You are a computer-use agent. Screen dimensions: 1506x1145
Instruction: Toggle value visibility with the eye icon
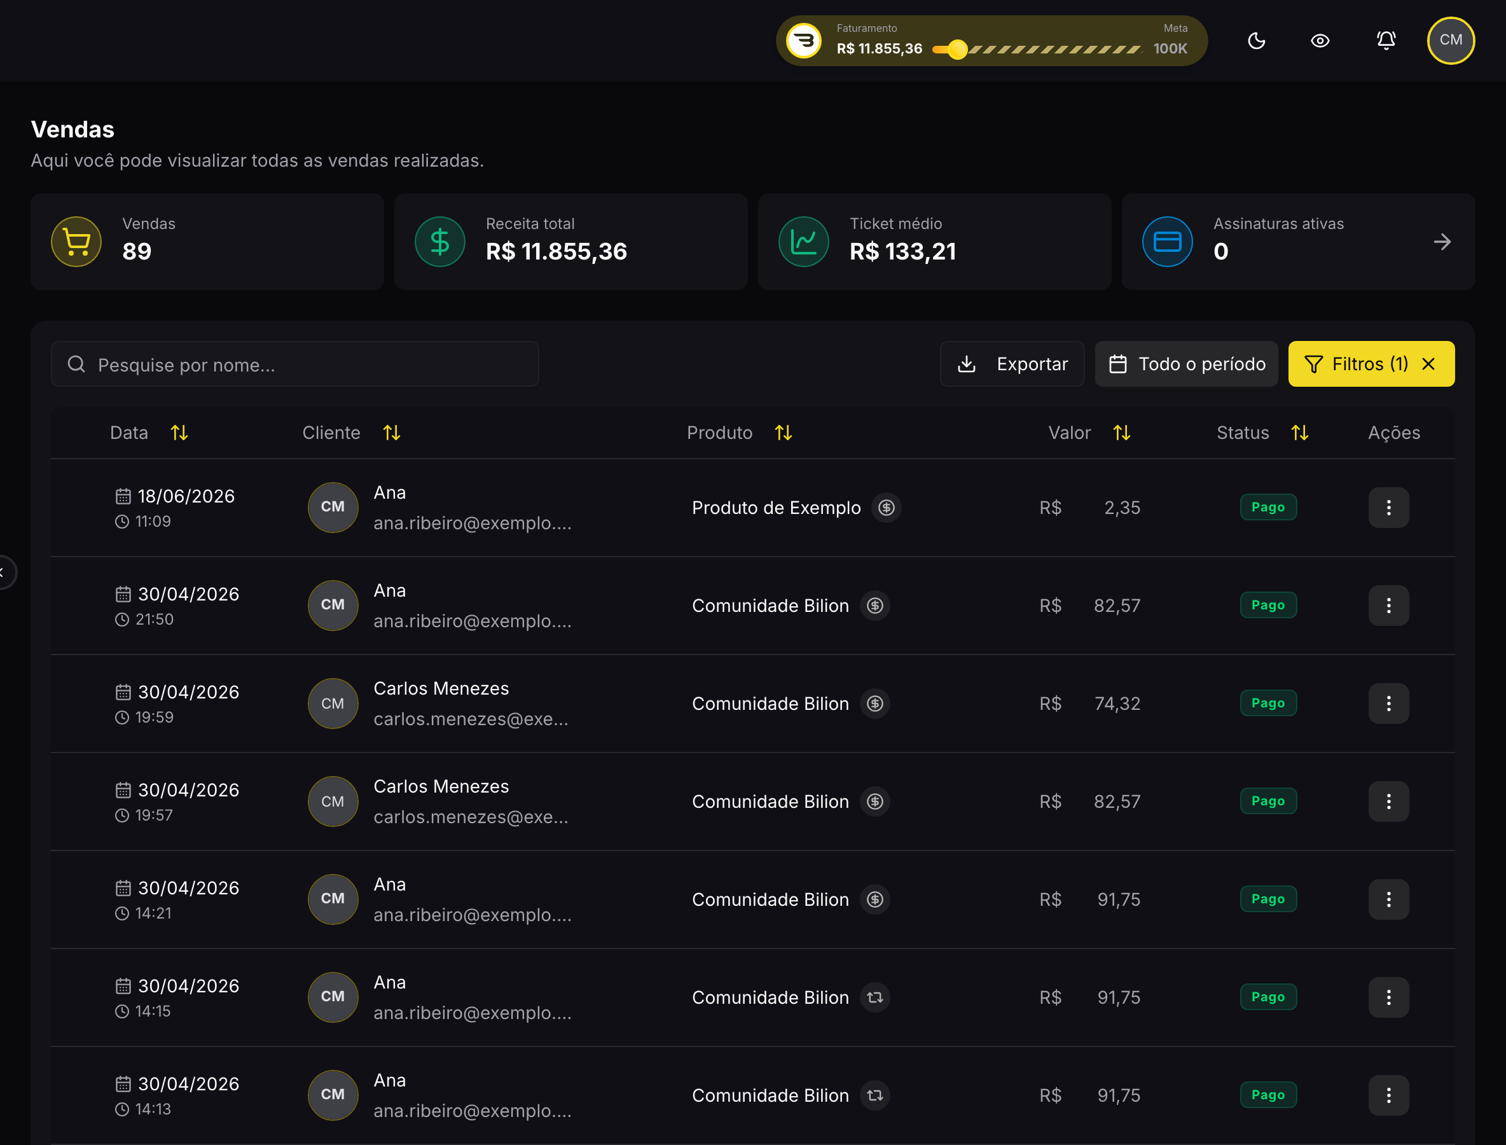1320,41
